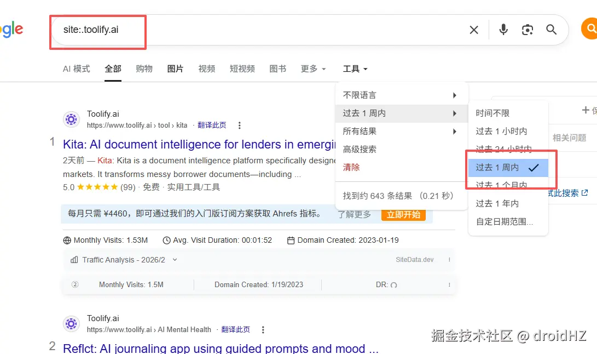Click Avg. Visit Duration: 00:01:52 text
Screen dimensions: 597x354
pos(222,241)
